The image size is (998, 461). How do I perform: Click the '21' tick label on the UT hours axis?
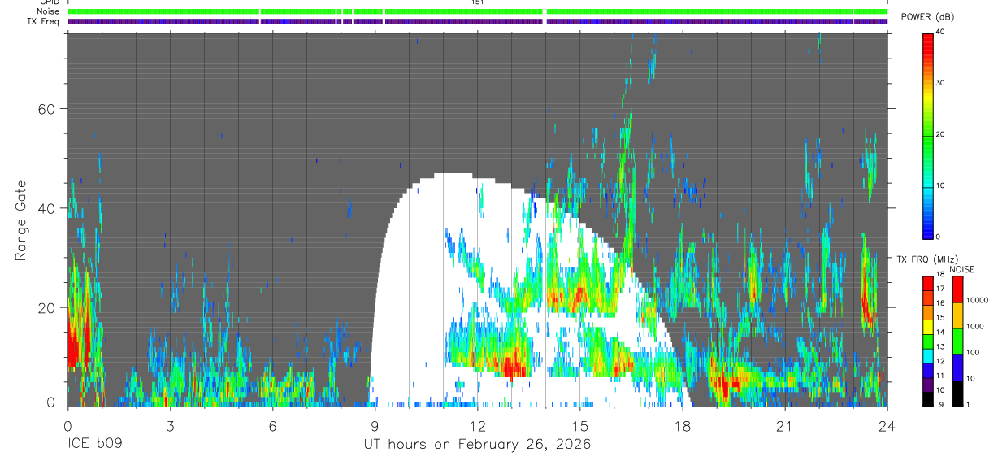coord(784,426)
